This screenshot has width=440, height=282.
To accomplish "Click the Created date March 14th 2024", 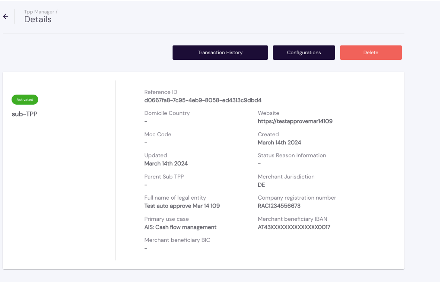I will point(279,142).
